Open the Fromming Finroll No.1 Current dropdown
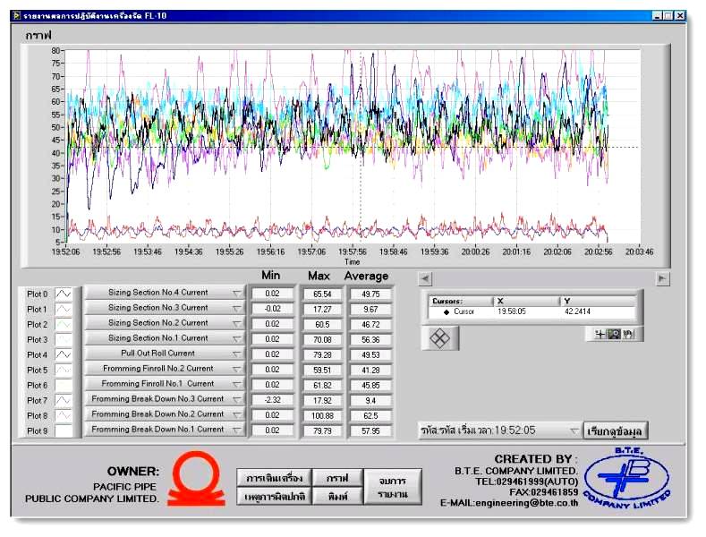This screenshot has height=537, width=706. pyautogui.click(x=165, y=384)
